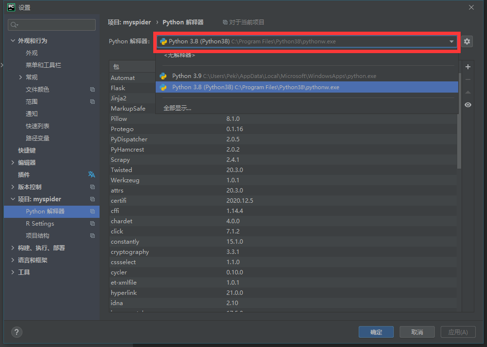The width and height of the screenshot is (487, 347).
Task: Click the PyCharm logo in title bar
Action: coord(11,7)
